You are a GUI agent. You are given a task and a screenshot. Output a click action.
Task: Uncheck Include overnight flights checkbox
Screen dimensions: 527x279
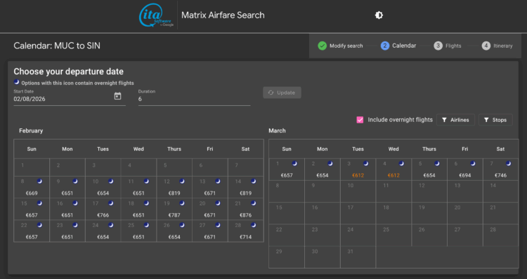click(360, 120)
